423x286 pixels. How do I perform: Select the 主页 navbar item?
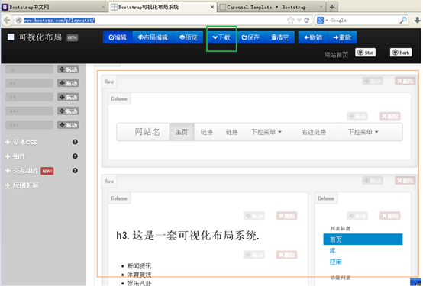pos(182,132)
